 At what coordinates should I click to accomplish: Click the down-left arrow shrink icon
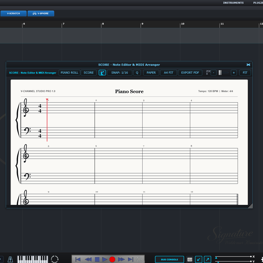[x=199, y=260]
